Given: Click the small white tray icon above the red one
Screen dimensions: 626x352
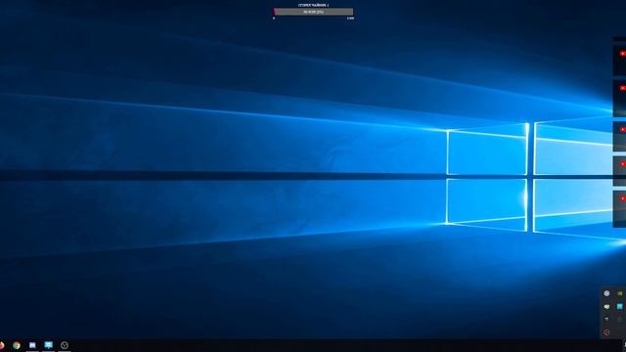Looking at the screenshot, I should pyautogui.click(x=606, y=320).
